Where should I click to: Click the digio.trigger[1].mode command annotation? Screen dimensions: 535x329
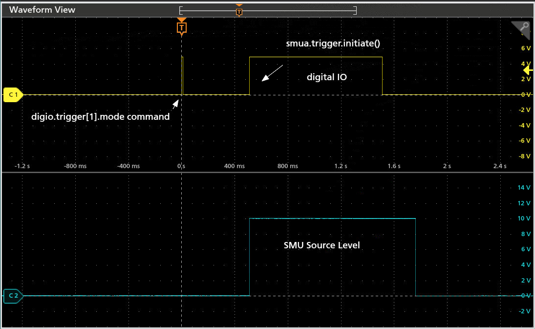[x=101, y=117]
